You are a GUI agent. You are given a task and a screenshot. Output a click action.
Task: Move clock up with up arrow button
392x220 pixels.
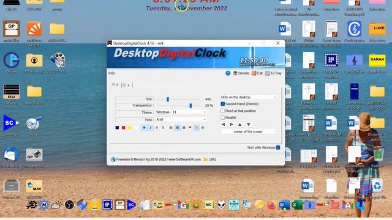(239, 124)
